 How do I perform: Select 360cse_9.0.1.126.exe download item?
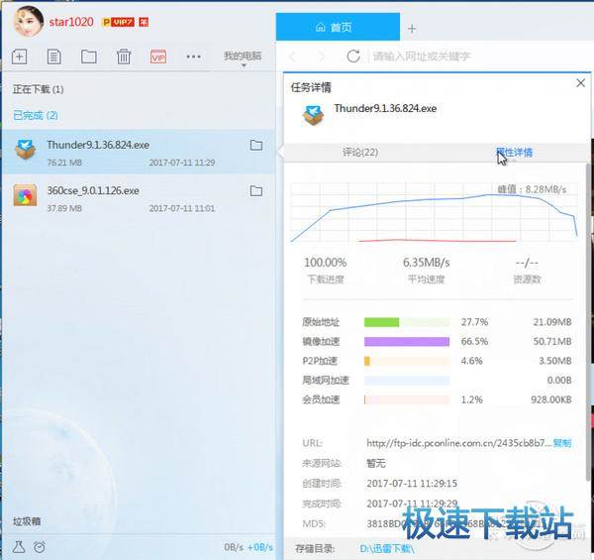click(139, 198)
